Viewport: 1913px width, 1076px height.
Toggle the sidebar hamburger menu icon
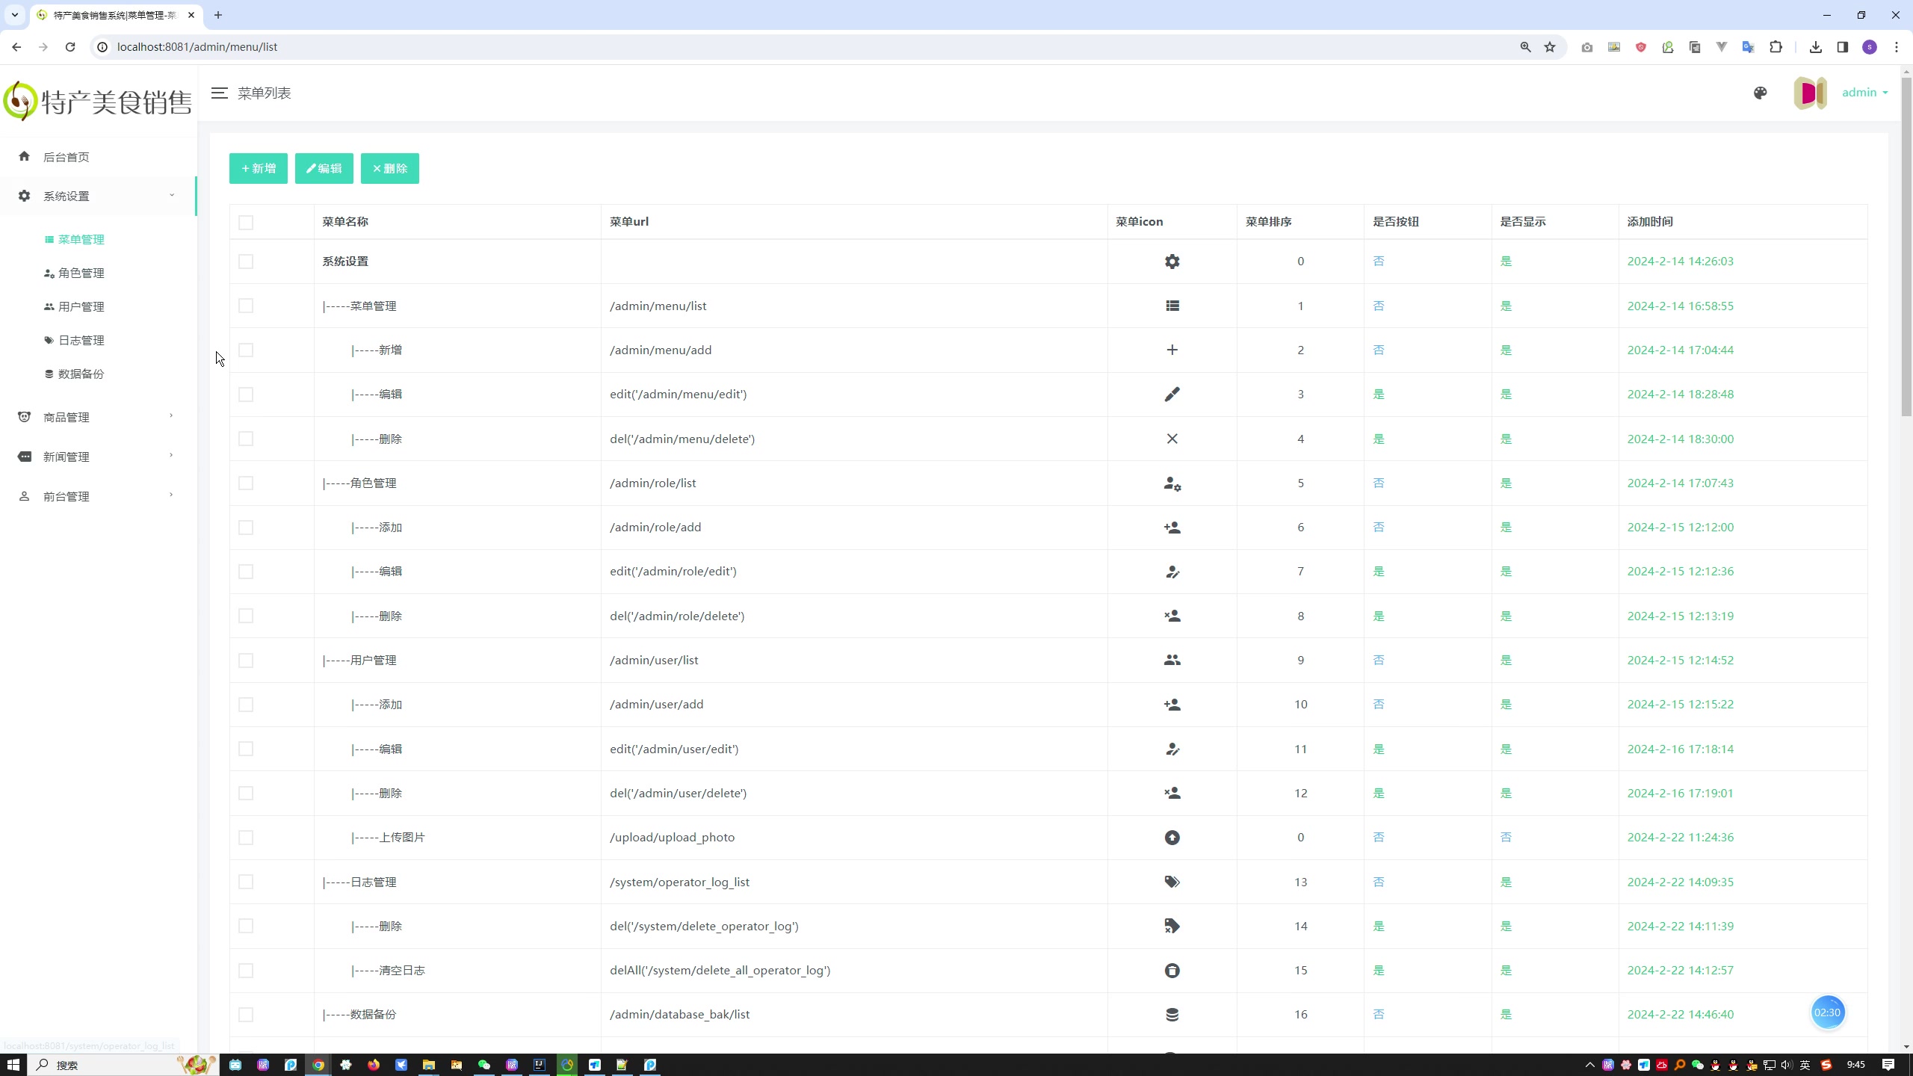click(219, 93)
